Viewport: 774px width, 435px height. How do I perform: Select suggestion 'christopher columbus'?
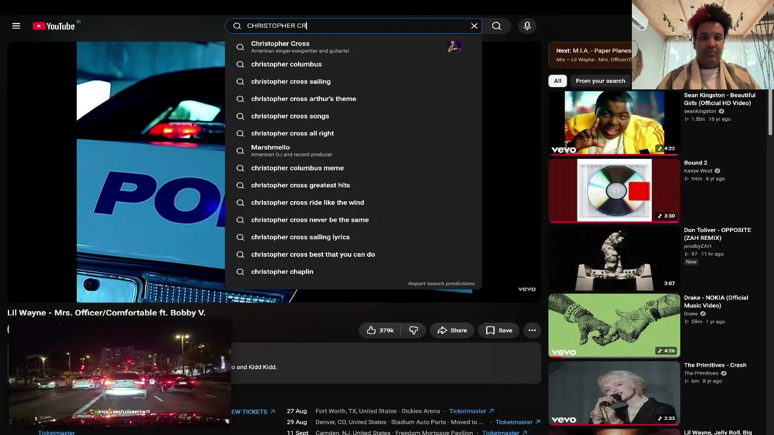[x=353, y=64]
